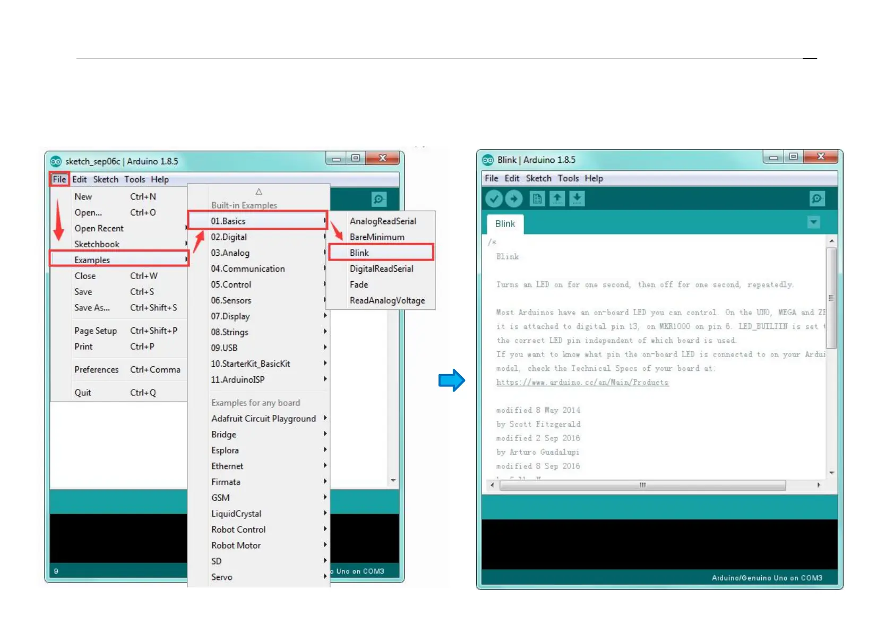This screenshot has height=632, width=894.
Task: Choose Page Setup menu entry
Action: coord(119,331)
